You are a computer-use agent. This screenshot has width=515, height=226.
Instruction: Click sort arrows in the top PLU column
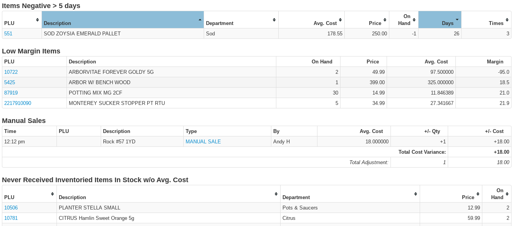point(37,20)
